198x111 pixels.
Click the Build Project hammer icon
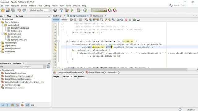click(62, 10)
